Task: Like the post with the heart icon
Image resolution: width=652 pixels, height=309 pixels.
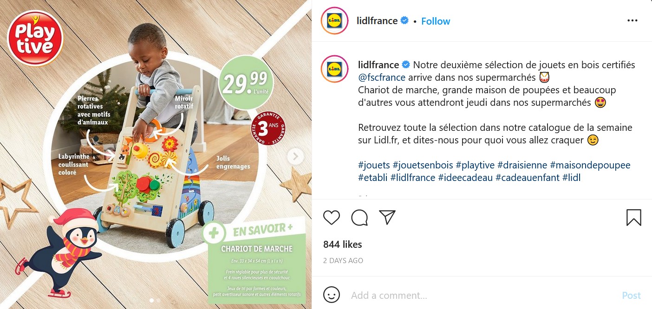Action: click(332, 217)
